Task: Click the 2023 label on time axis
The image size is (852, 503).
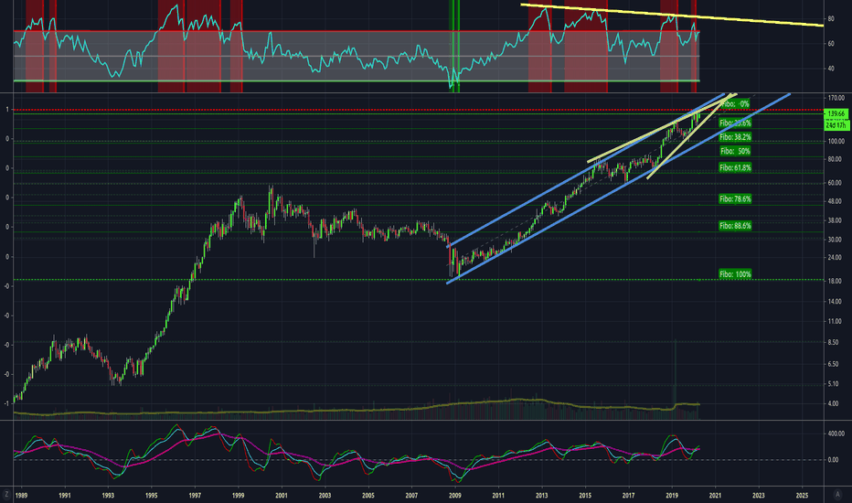Action: (x=759, y=496)
